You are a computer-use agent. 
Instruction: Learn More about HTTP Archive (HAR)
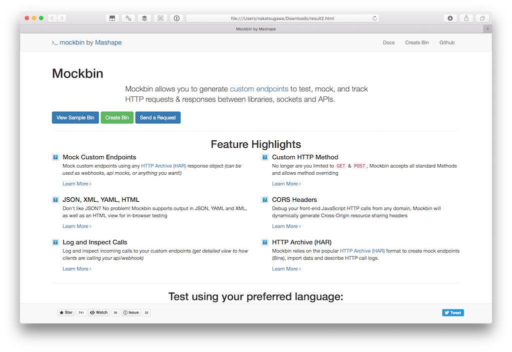click(x=286, y=269)
